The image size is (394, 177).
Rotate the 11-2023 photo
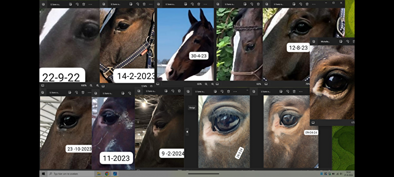(x=130, y=93)
